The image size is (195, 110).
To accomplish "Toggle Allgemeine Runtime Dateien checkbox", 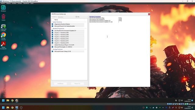I will tap(52, 24).
